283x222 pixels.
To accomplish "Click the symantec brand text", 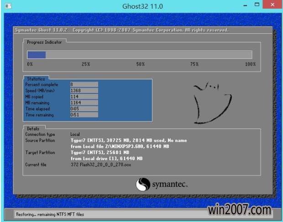I will coord(170,184).
